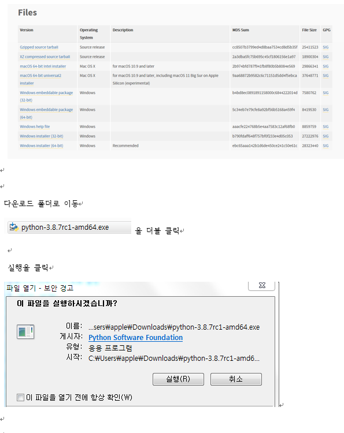Download Windows installer (64-bit)
The image size is (344, 433).
coord(41,145)
